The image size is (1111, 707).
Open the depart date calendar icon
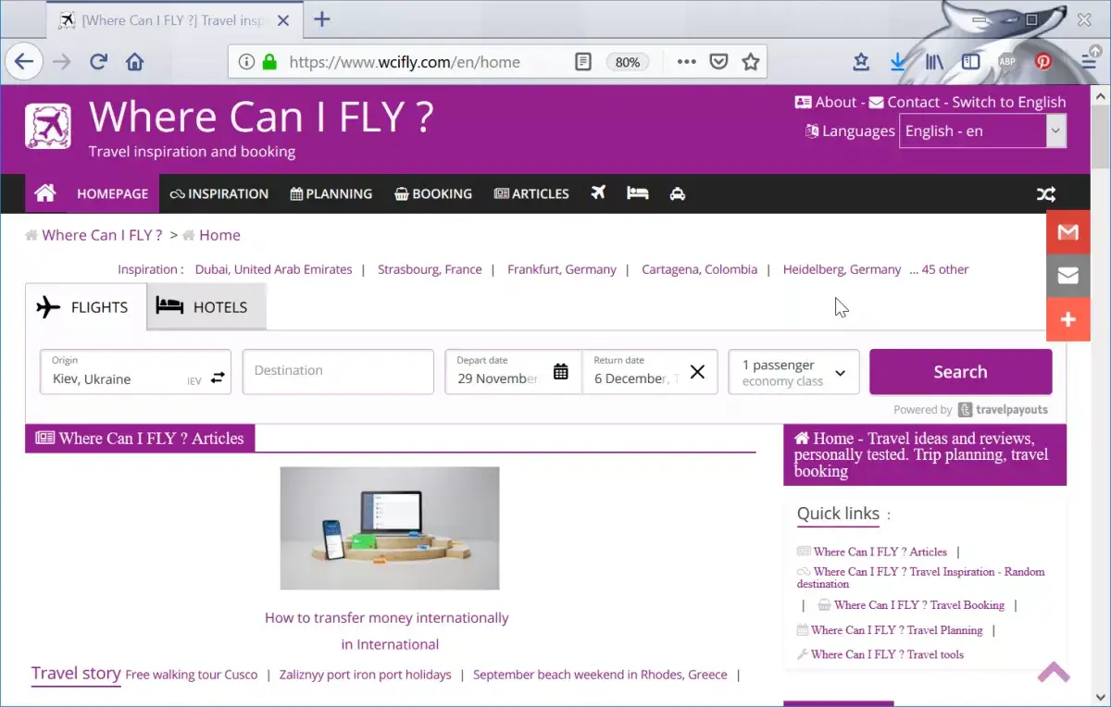pos(560,371)
